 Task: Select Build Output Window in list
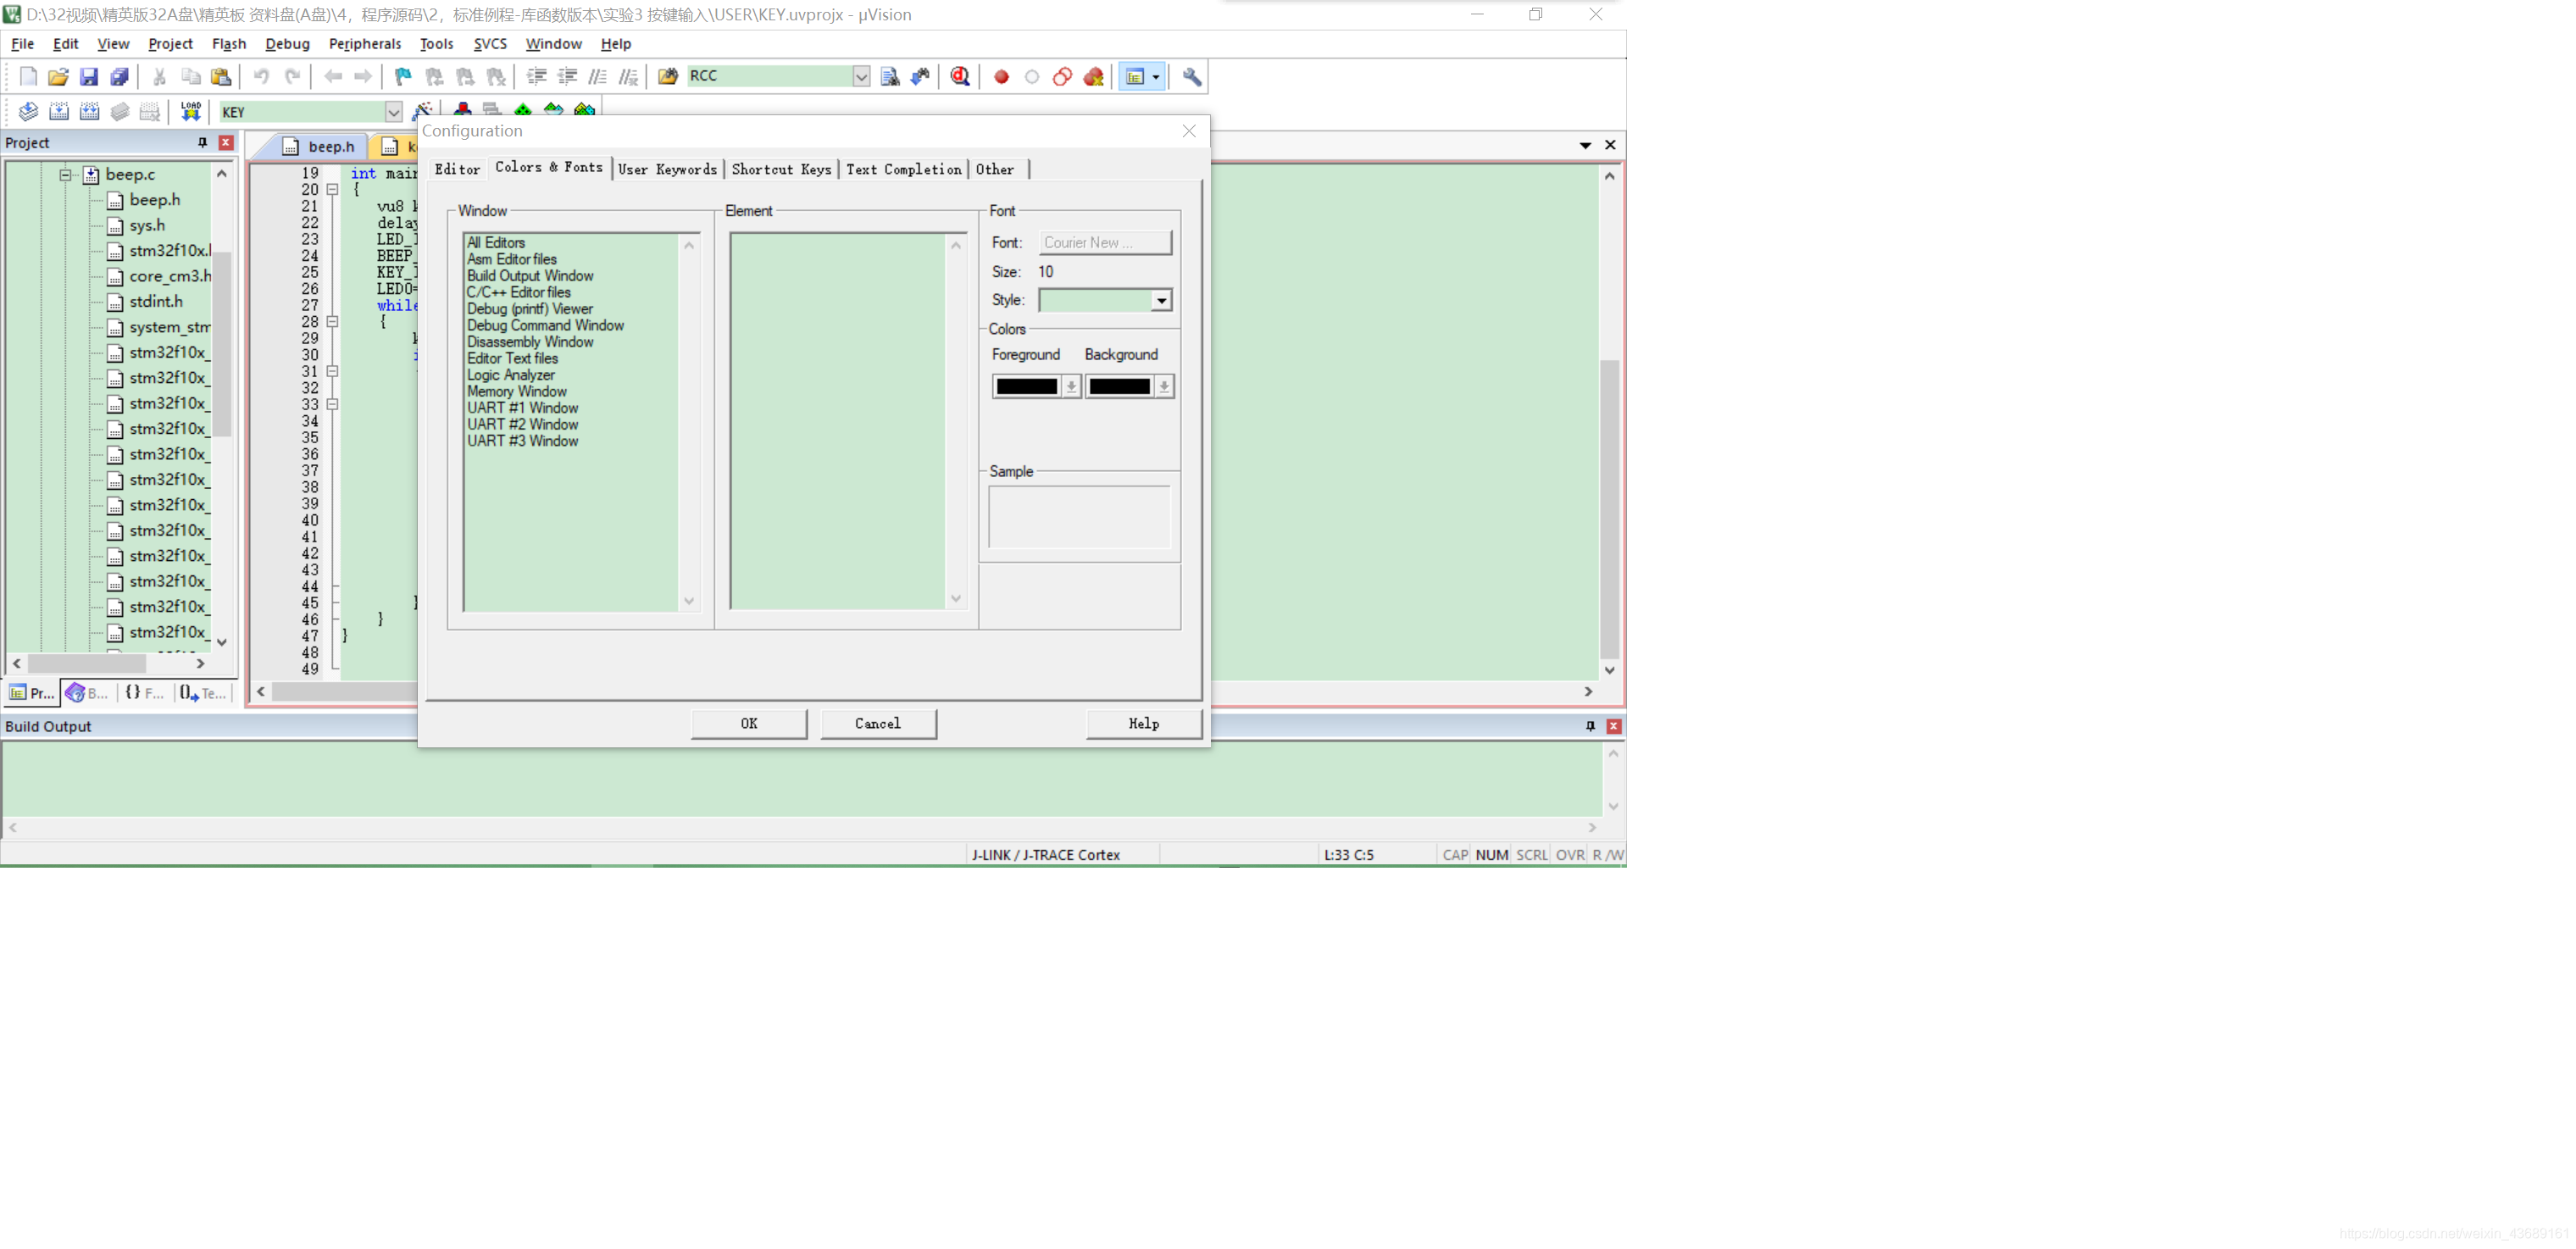point(530,276)
